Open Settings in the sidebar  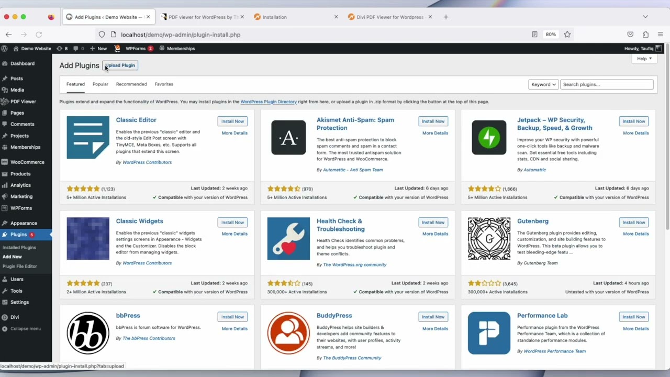click(19, 303)
